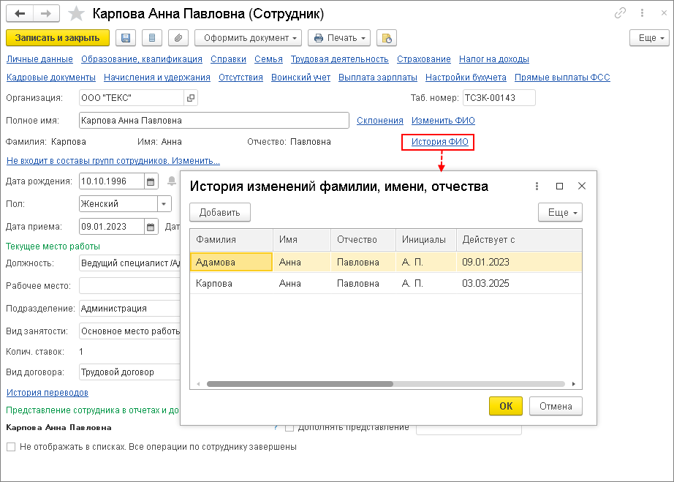Copy link to employee card
The image size is (674, 482).
pyautogui.click(x=620, y=13)
